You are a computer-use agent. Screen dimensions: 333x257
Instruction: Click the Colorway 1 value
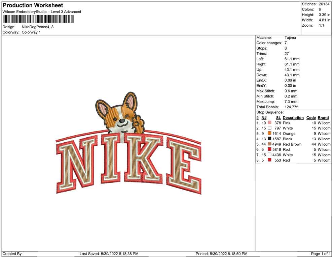(31, 32)
